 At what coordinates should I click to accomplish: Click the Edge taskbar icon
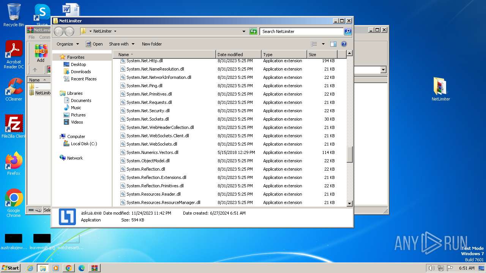[x=81, y=268]
